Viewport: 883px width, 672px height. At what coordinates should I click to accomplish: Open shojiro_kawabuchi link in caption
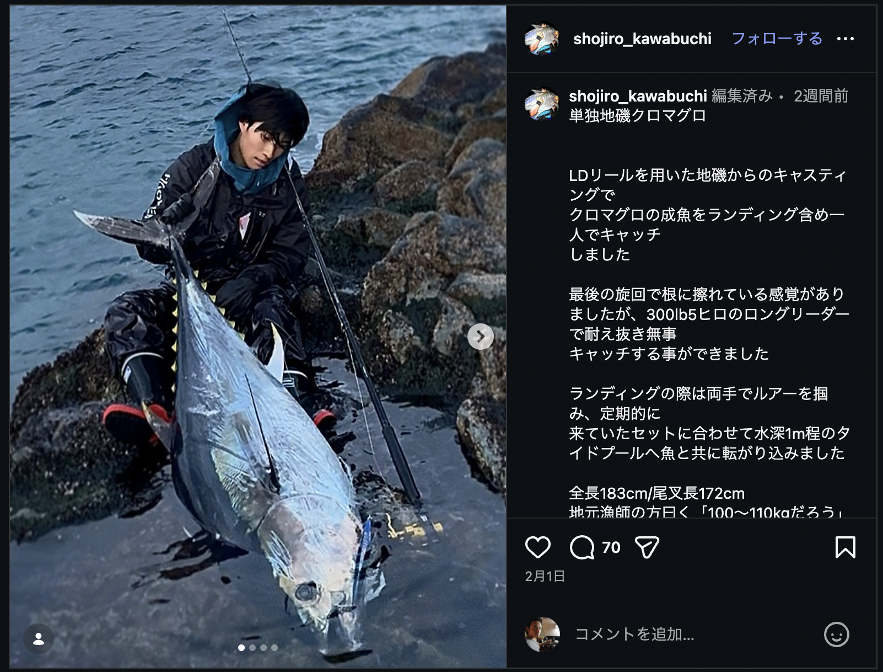[638, 96]
